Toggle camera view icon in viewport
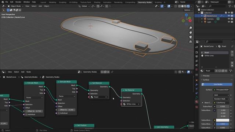235x132 pixels. click(x=191, y=37)
